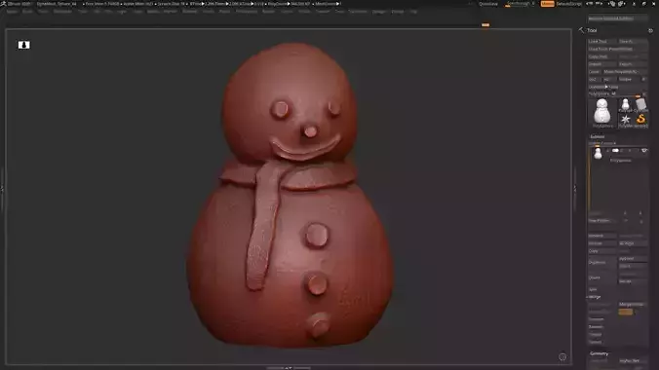Open the Preferences menu
Image resolution: width=659 pixels, height=370 pixels.
(247, 12)
